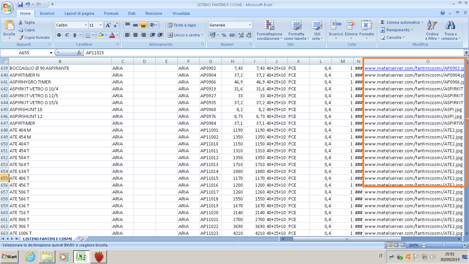
Task: Launch Windows Media Player from taskbar
Action: click(64, 257)
